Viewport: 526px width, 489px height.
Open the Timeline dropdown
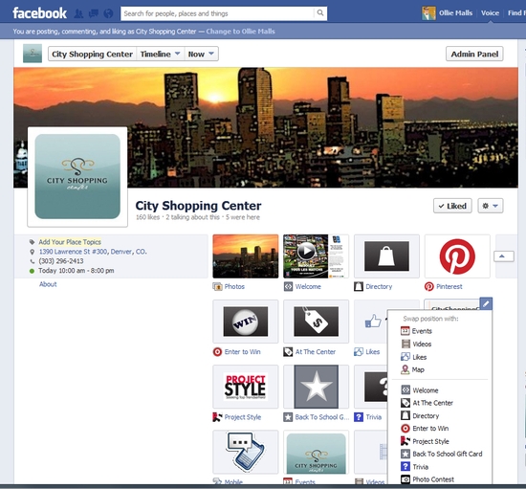[x=161, y=54]
